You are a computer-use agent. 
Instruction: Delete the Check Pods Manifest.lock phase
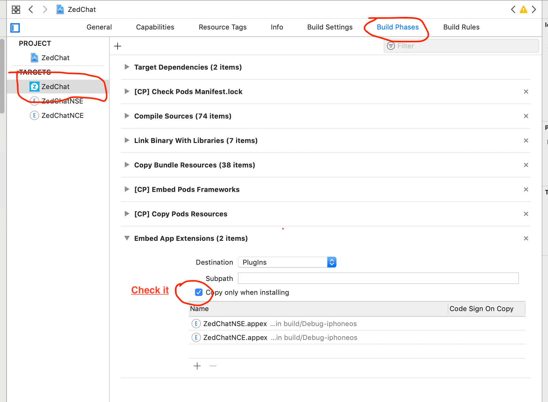526,92
